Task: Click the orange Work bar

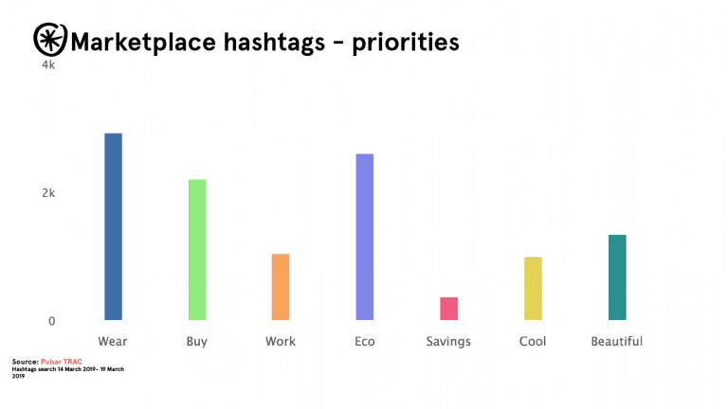Action: point(281,286)
